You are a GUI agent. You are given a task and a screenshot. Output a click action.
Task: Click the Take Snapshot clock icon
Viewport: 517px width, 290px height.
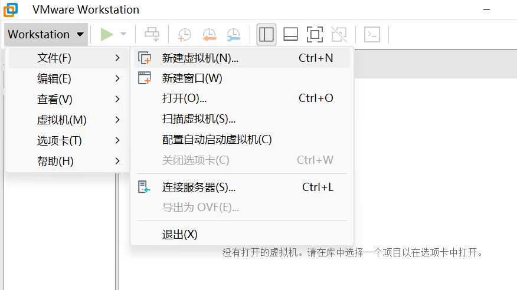point(184,35)
